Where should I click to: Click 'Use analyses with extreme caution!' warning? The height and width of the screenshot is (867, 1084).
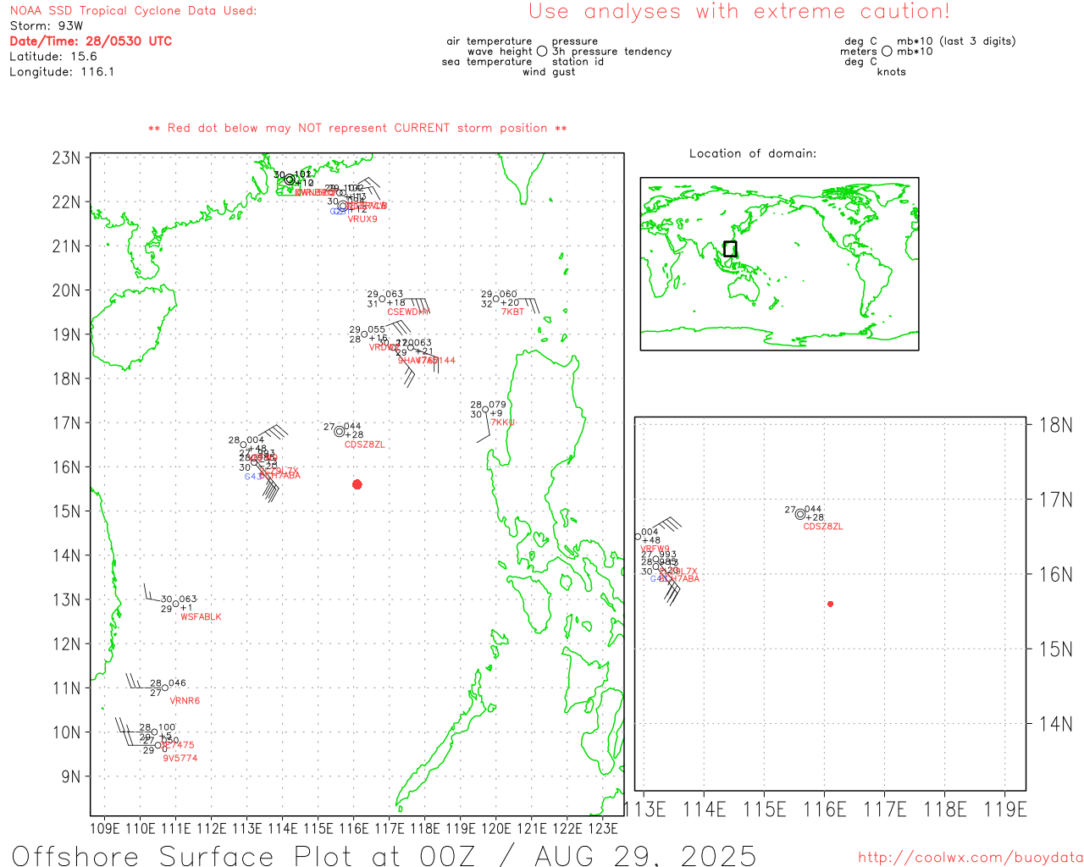tap(739, 12)
